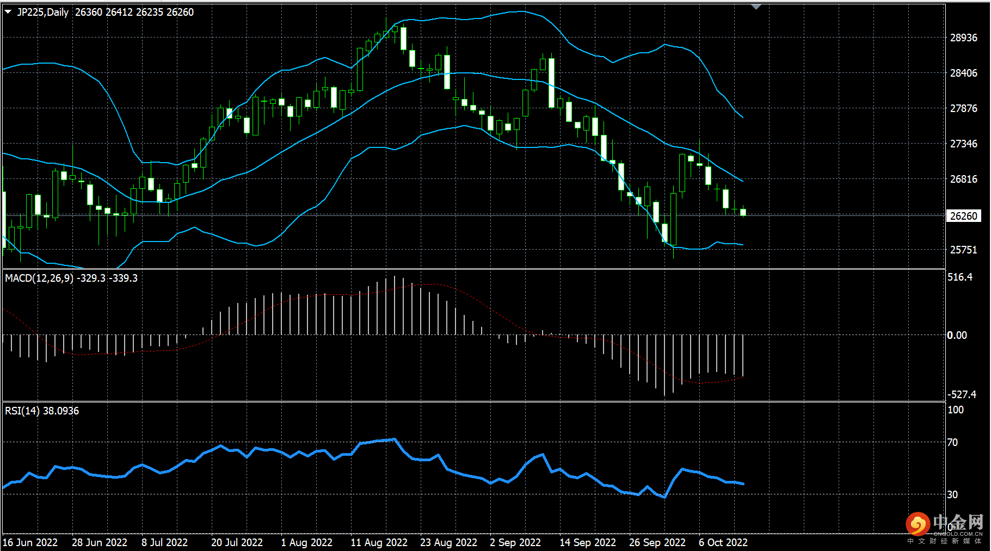Click the CNGOLD.COM.CN watermark text
Viewport: 991px width, 551px height.
point(958,534)
